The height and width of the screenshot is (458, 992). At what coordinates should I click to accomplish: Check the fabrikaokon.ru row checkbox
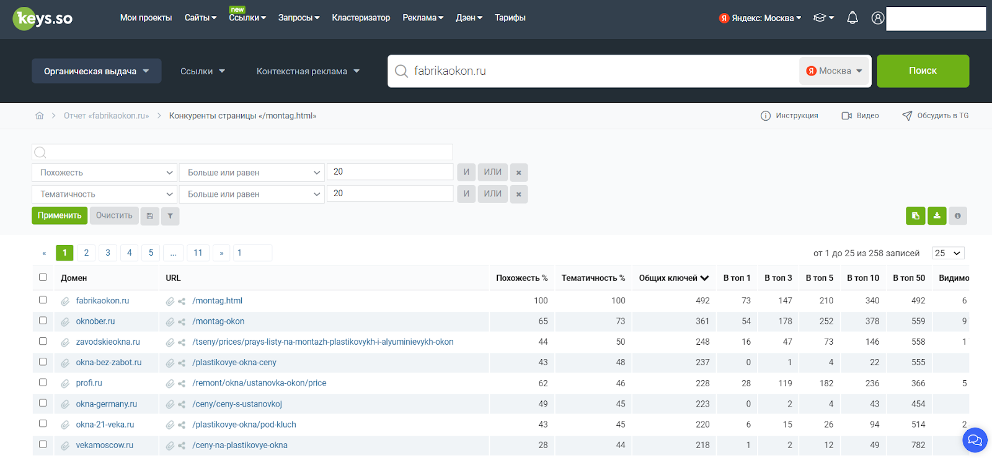[x=43, y=300]
